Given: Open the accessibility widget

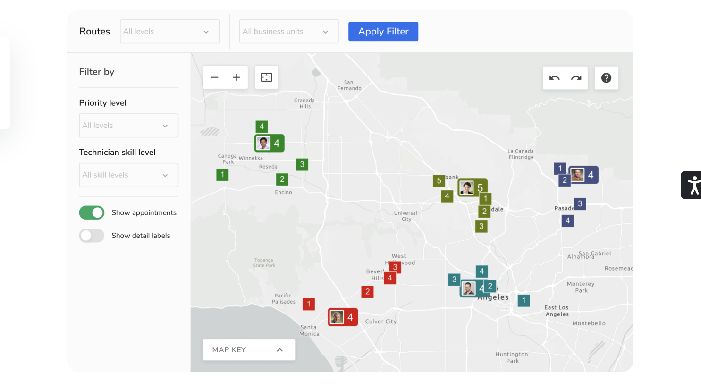Looking at the screenshot, I should coord(692,185).
